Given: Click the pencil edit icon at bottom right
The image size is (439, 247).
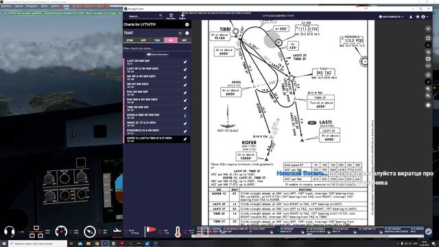Looking at the screenshot, I should pyautogui.click(x=428, y=231).
